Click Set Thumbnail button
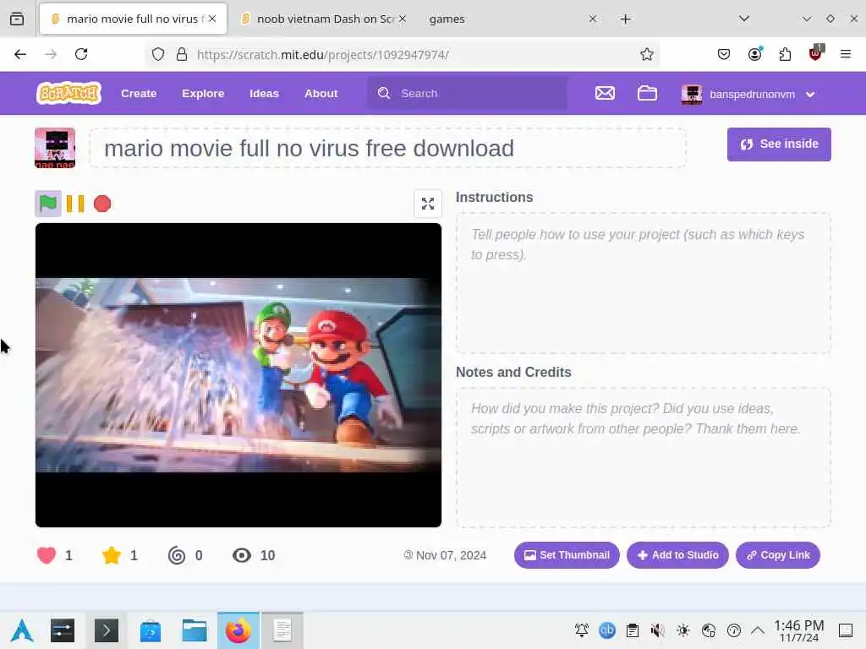Viewport: 866px width, 649px height. click(567, 555)
